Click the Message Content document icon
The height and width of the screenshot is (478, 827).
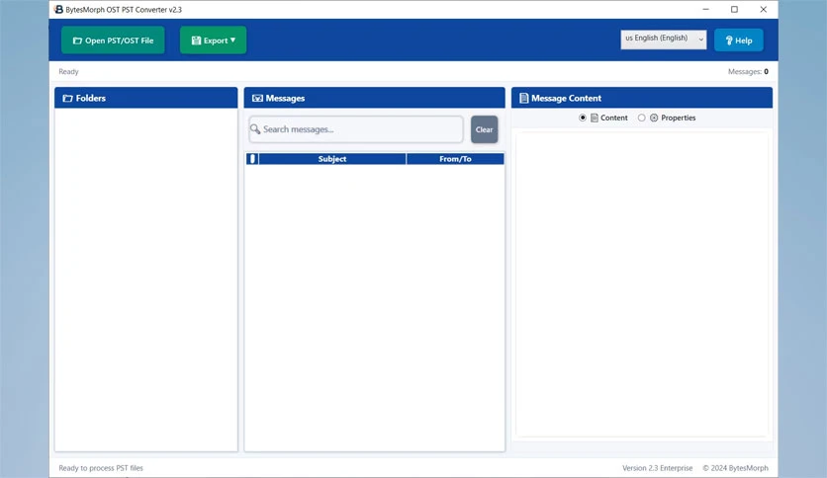(523, 99)
